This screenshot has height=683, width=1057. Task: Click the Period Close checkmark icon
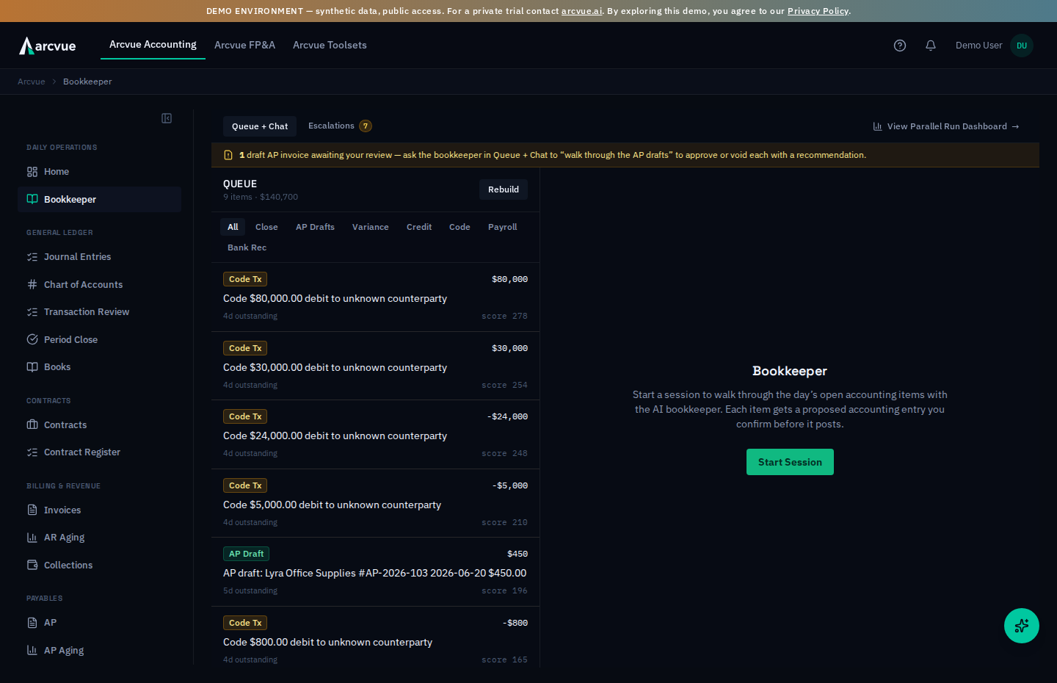32,339
